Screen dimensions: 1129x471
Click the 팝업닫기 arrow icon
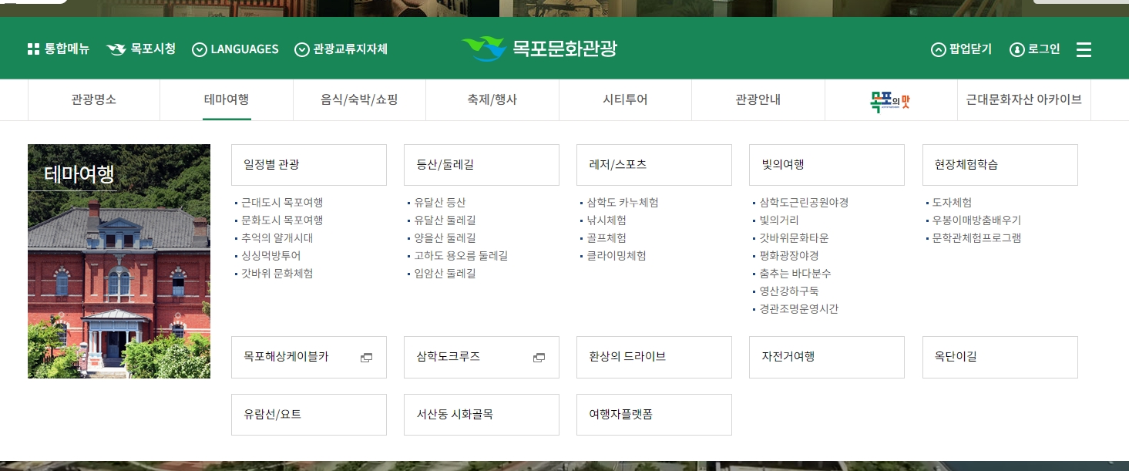(x=937, y=49)
